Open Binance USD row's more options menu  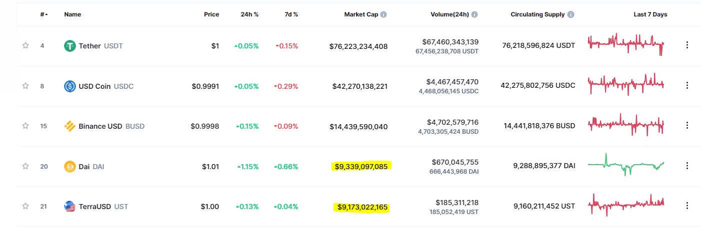tap(687, 125)
